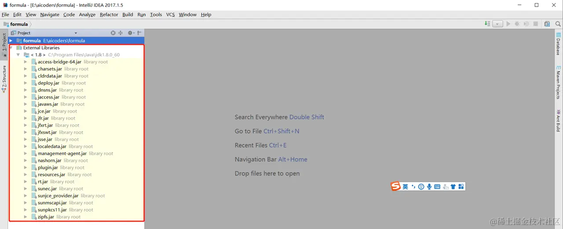Viewport: 563px width, 229px height.
Task: Toggle the 1: Project side tab
Action: [4, 44]
